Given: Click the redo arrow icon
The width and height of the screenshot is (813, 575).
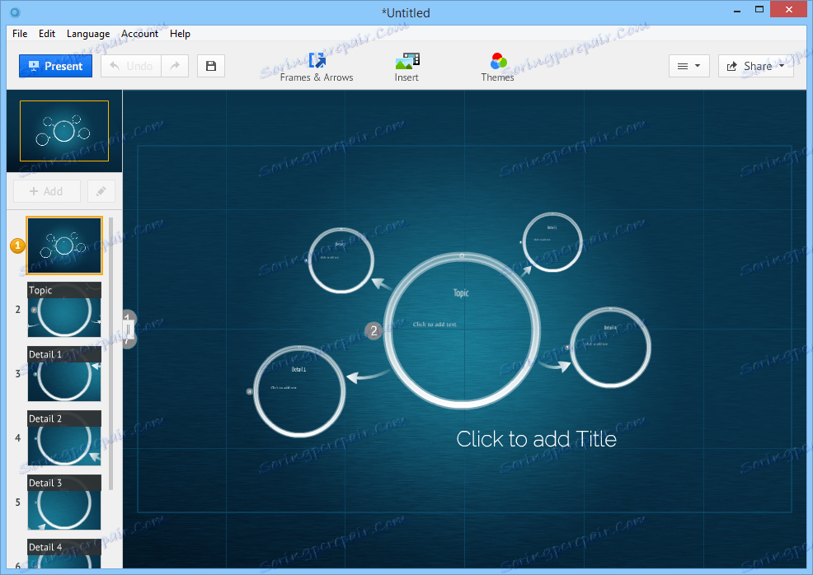Looking at the screenshot, I should coord(175,66).
